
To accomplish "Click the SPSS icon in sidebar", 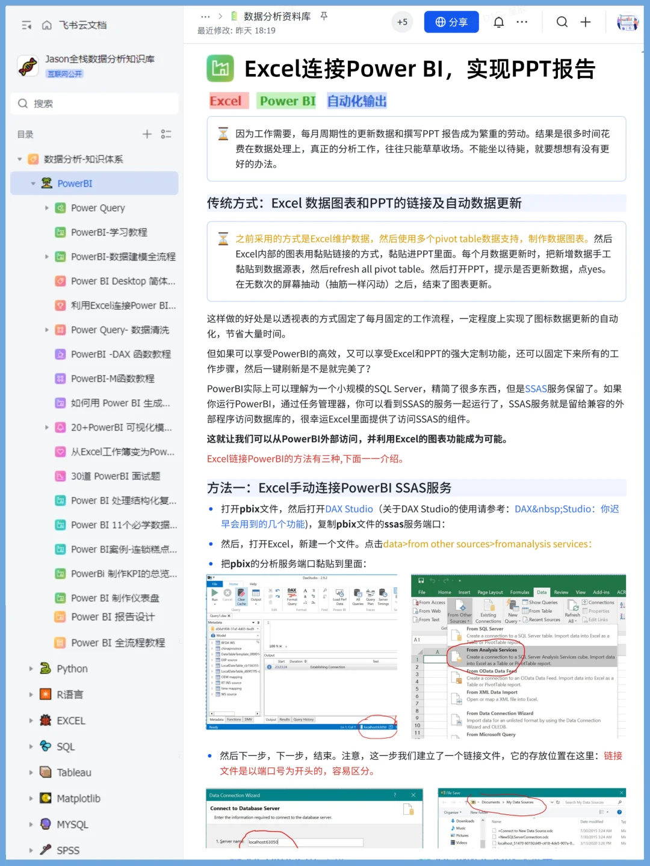I will [x=45, y=850].
